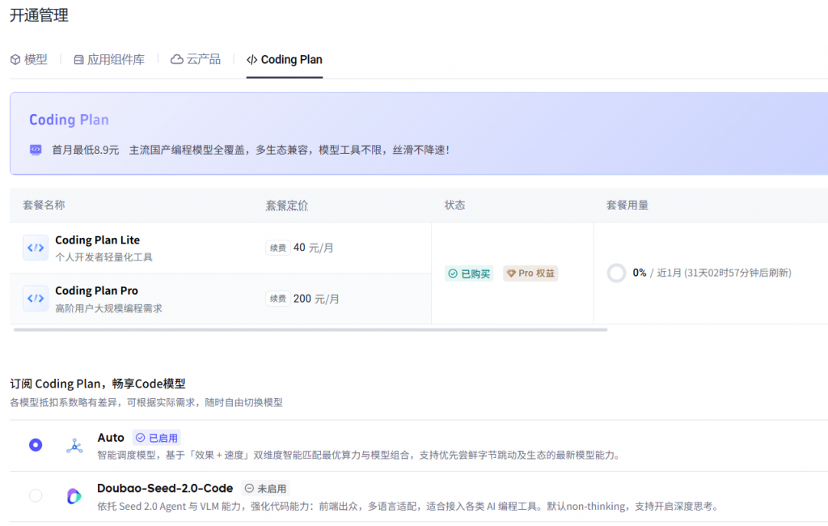Viewport: 828px width, 526px height.
Task: Select the Coding Plan tab
Action: tap(285, 59)
